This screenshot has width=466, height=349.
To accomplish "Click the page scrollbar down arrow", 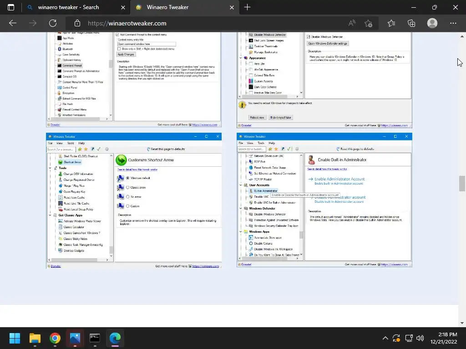I will [x=462, y=323].
